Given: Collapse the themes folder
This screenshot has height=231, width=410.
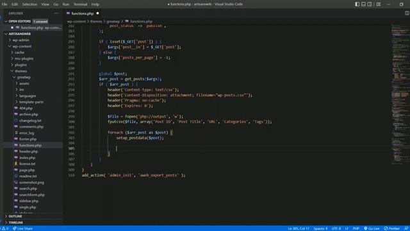Looking at the screenshot, I should tap(20, 71).
